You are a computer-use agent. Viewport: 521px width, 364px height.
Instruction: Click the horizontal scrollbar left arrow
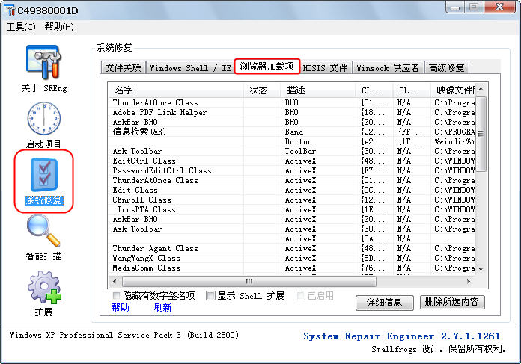click(115, 281)
